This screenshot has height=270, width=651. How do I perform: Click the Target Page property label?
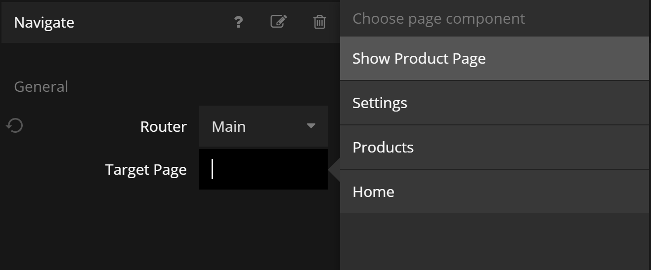pyautogui.click(x=146, y=170)
